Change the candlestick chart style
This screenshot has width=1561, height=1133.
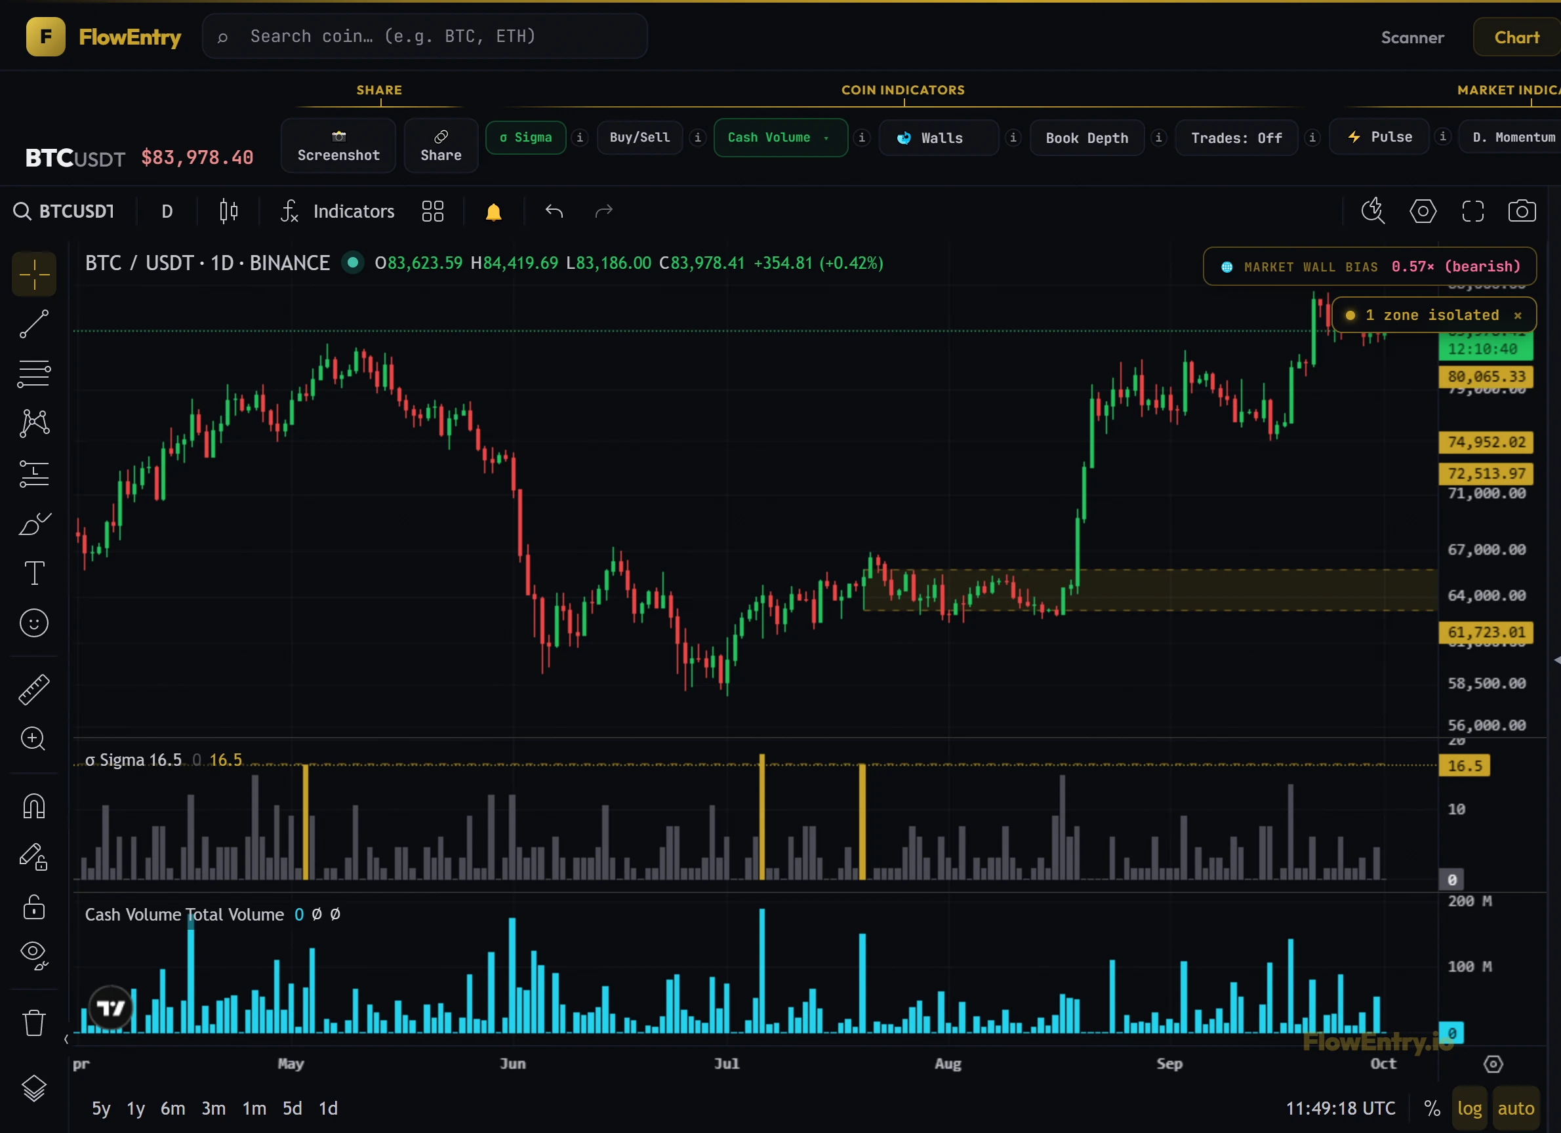(228, 211)
